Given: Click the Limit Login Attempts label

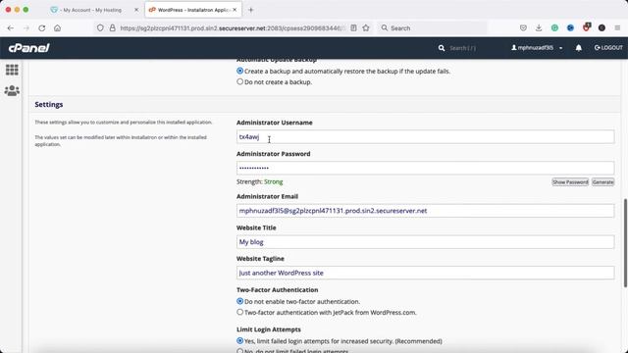Looking at the screenshot, I should click(x=268, y=329).
